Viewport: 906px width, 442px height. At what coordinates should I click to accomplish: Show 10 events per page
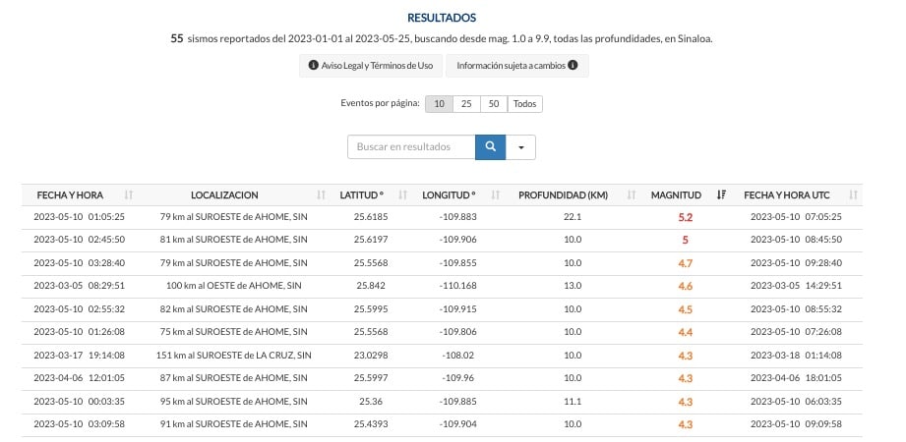(439, 104)
